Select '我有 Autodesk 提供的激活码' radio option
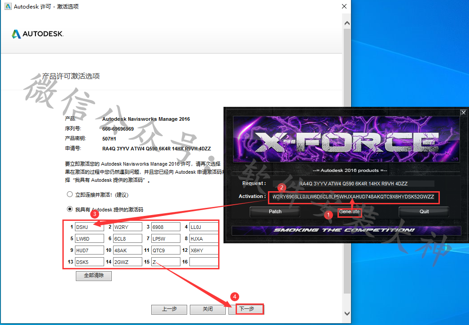This screenshot has width=469, height=325. 70,209
